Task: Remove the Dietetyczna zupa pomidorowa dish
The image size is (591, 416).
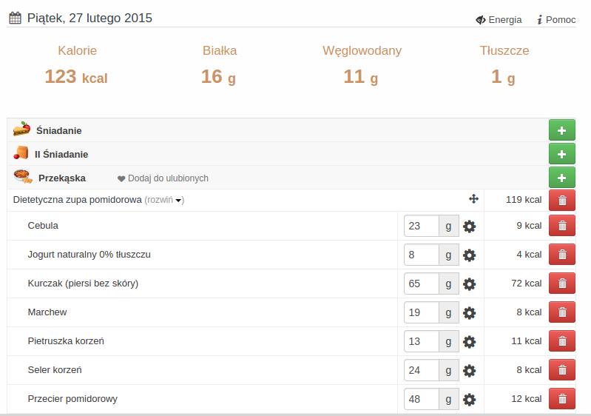Action: coord(561,200)
